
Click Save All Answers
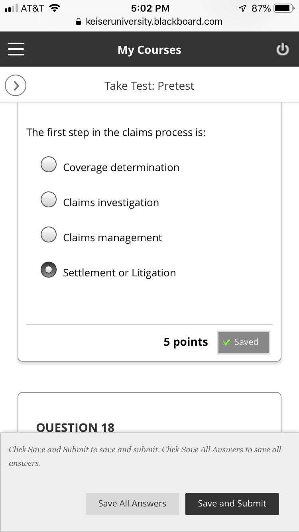pyautogui.click(x=132, y=504)
